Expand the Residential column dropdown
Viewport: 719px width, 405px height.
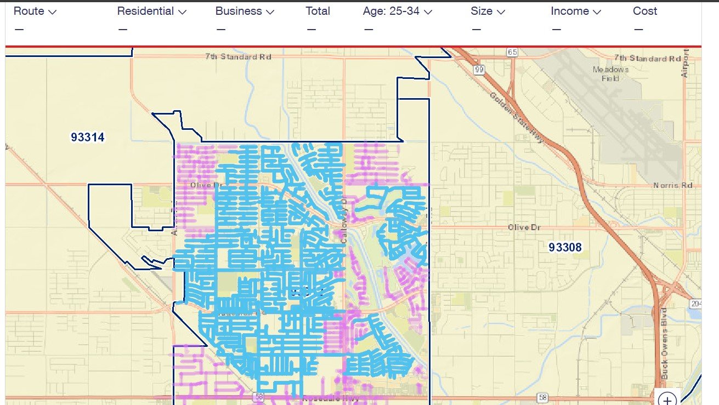pyautogui.click(x=152, y=12)
